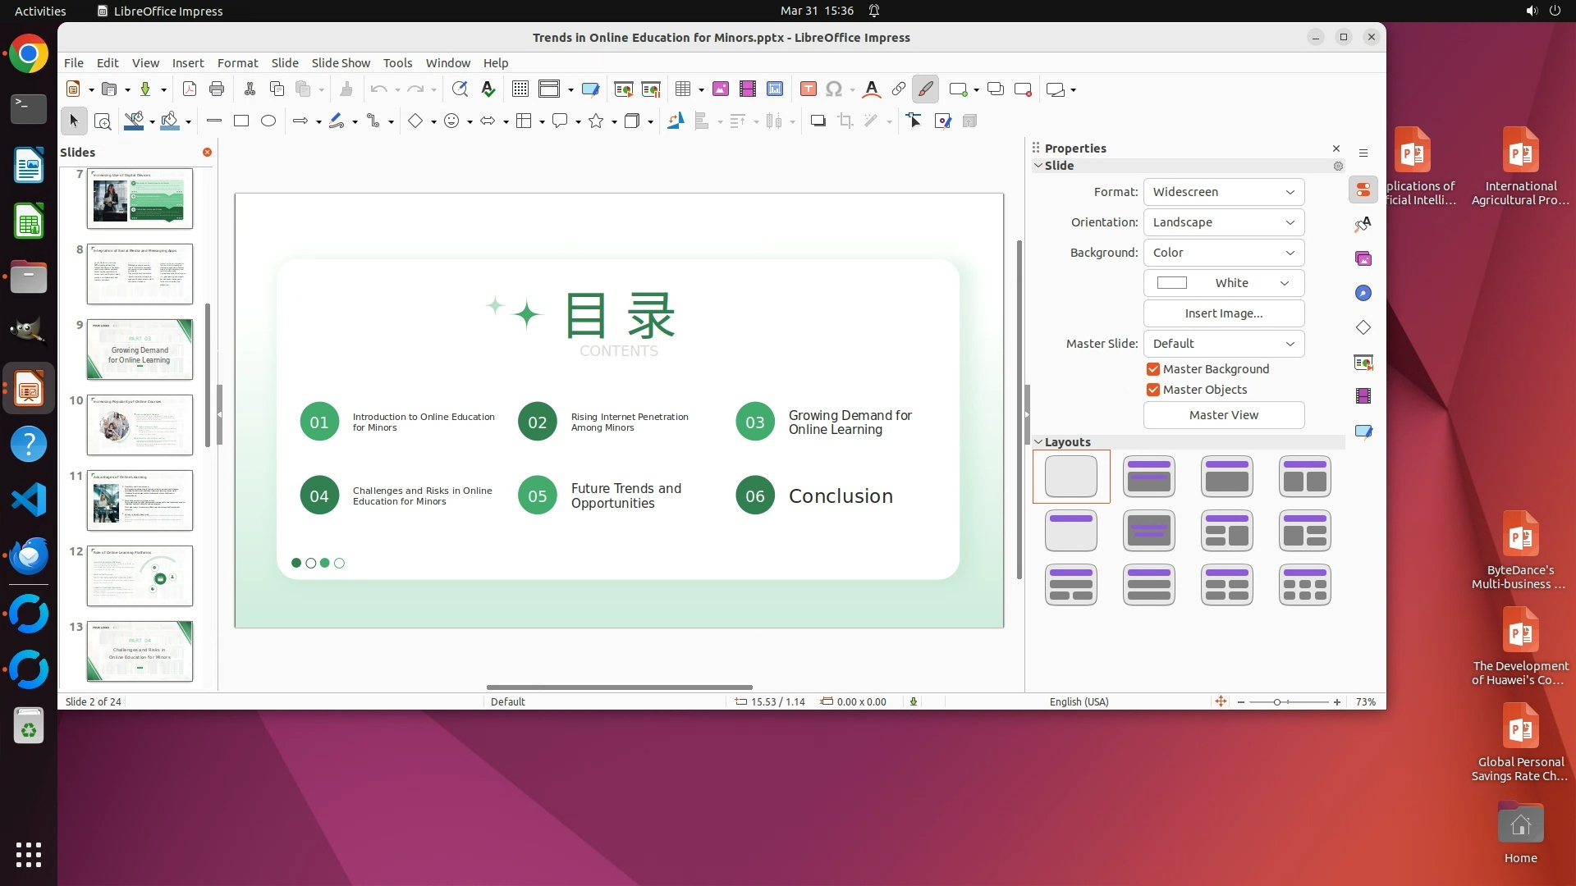
Task: Open the Gallery sidebar panel icon
Action: tap(1363, 258)
